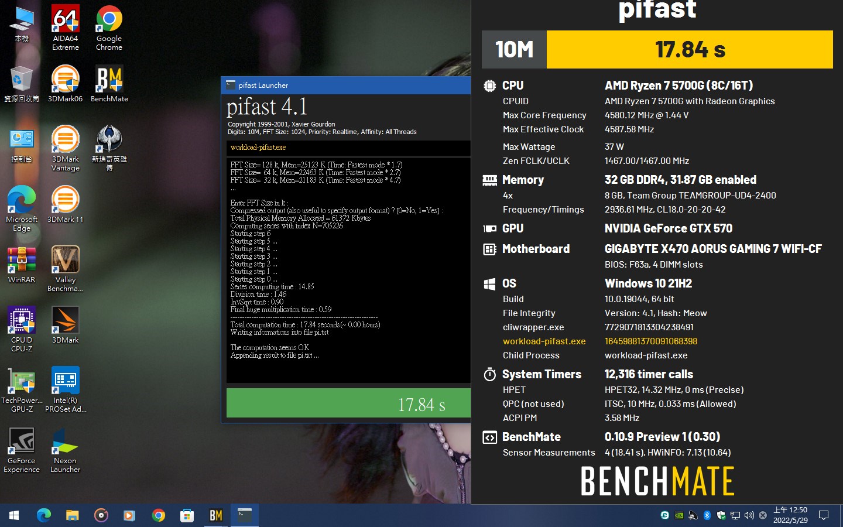Select the pifast console taskbar button
This screenshot has width=843, height=527.
pyautogui.click(x=245, y=515)
